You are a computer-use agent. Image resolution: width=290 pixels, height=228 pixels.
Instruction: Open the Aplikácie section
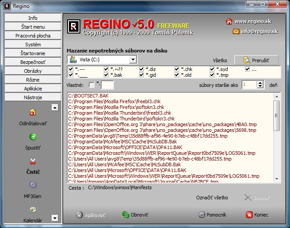[x=33, y=89]
